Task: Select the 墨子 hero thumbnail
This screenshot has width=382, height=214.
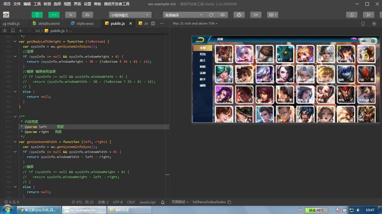Action: click(285, 54)
